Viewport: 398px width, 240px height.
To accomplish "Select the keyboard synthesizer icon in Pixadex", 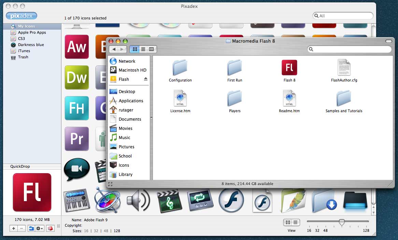I will tap(77, 200).
